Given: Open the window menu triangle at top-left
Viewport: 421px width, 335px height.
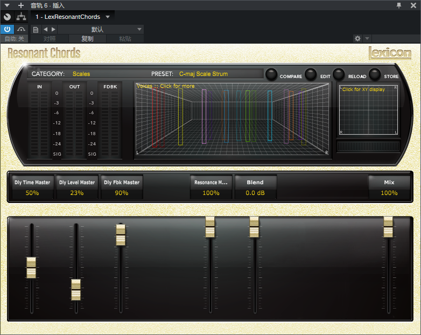Looking at the screenshot, I should coord(7,5).
